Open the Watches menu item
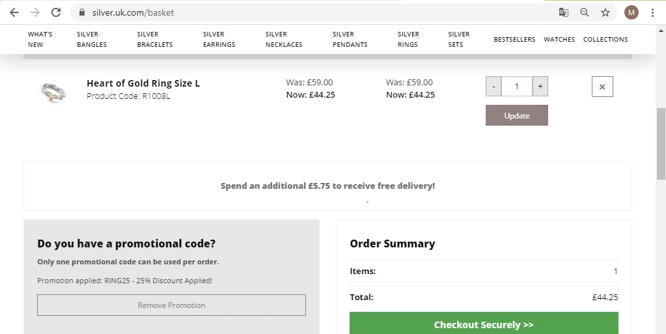 coord(559,39)
